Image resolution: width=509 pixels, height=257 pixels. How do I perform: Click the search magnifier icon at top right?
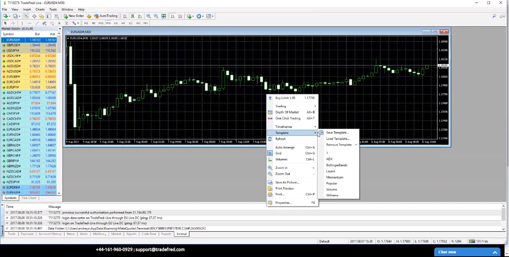point(494,16)
